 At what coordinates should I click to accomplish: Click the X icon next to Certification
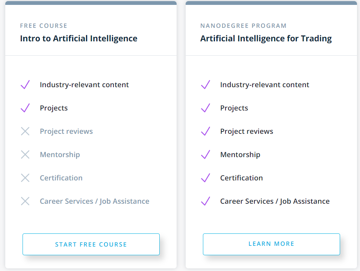25,178
